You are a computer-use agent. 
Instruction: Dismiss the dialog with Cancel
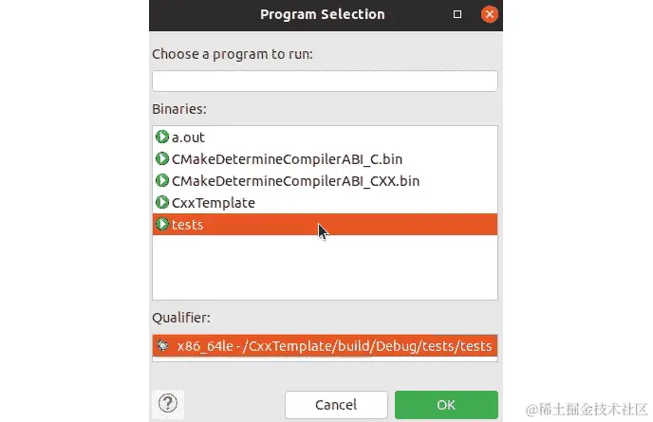click(336, 405)
